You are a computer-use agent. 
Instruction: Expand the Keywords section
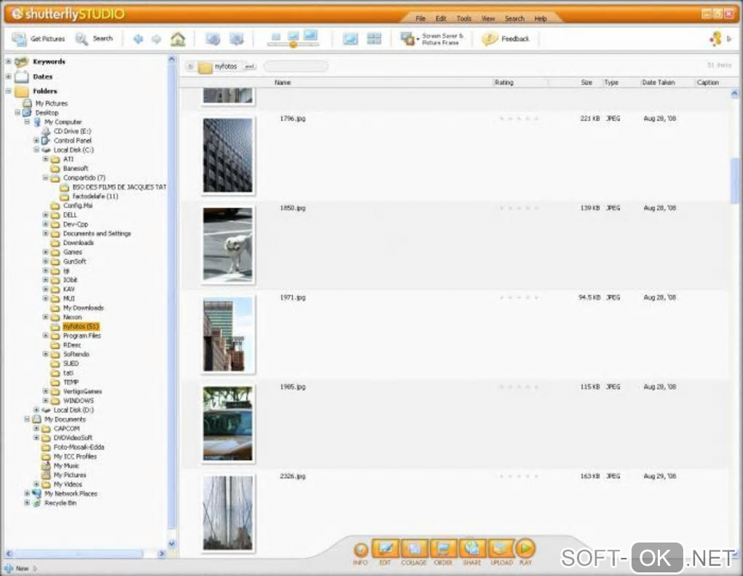click(8, 62)
